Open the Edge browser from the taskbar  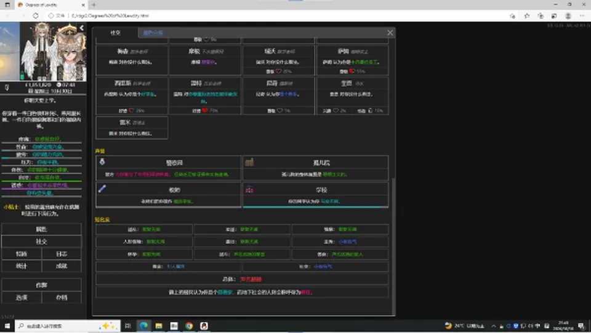pos(143,326)
